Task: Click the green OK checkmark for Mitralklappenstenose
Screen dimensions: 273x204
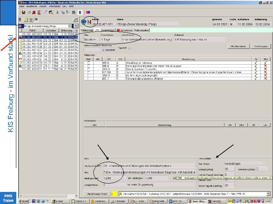Action: point(256,63)
